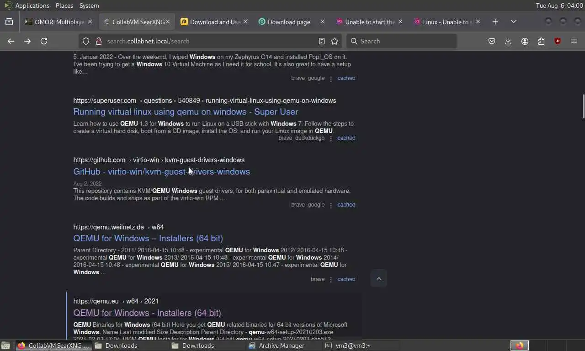Open Firefox View tab overview icon
Viewport: 585px width, 351px height.
click(9, 21)
